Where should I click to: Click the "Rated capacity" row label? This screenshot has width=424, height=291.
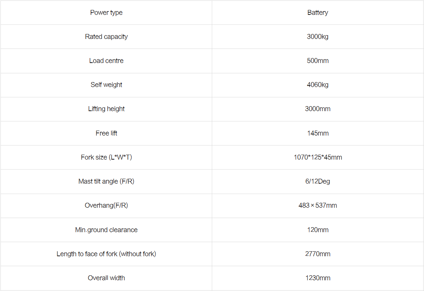click(x=106, y=37)
